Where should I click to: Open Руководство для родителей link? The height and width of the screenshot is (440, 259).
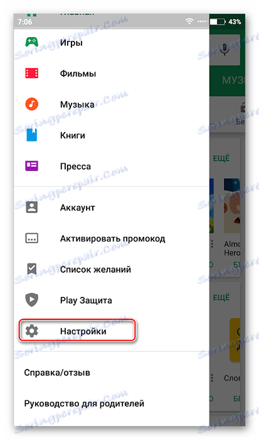[x=84, y=404]
